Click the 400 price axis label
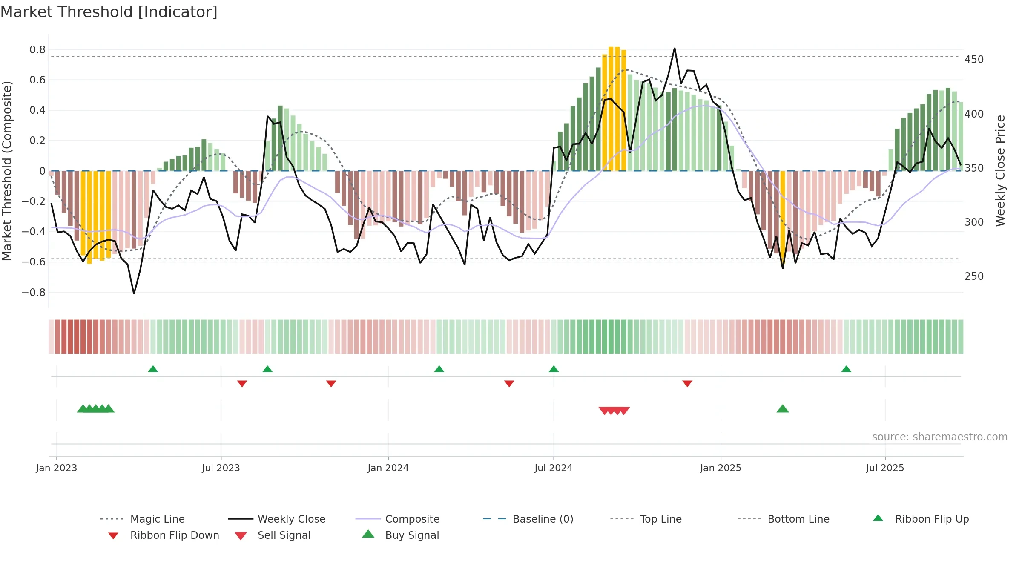Viewport: 1022px width, 575px height. (974, 114)
